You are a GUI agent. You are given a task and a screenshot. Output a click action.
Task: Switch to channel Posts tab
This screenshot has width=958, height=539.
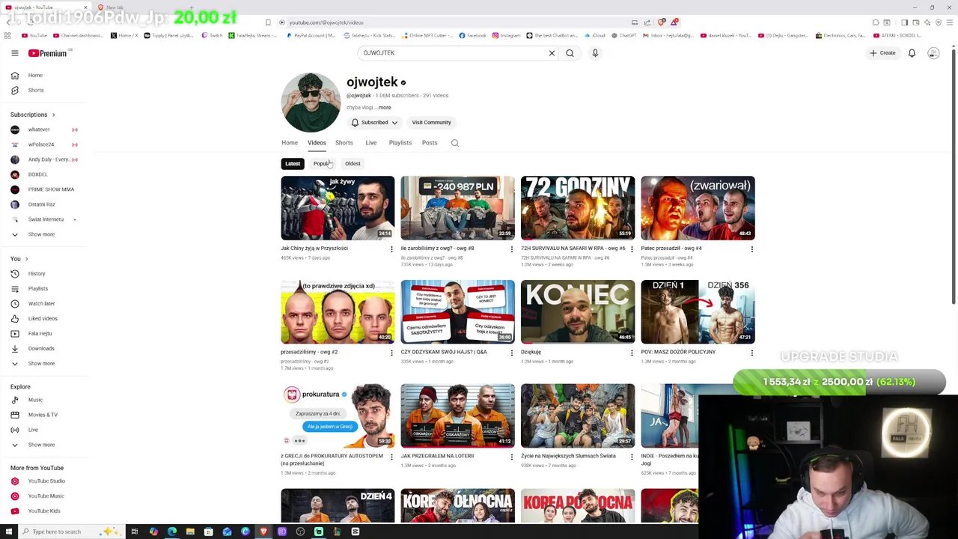pyautogui.click(x=430, y=143)
